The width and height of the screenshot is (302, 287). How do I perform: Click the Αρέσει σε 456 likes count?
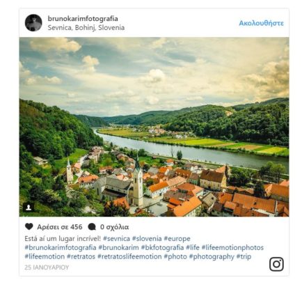click(60, 227)
